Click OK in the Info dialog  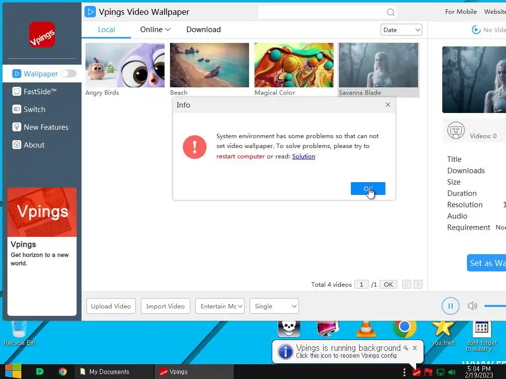tap(368, 189)
